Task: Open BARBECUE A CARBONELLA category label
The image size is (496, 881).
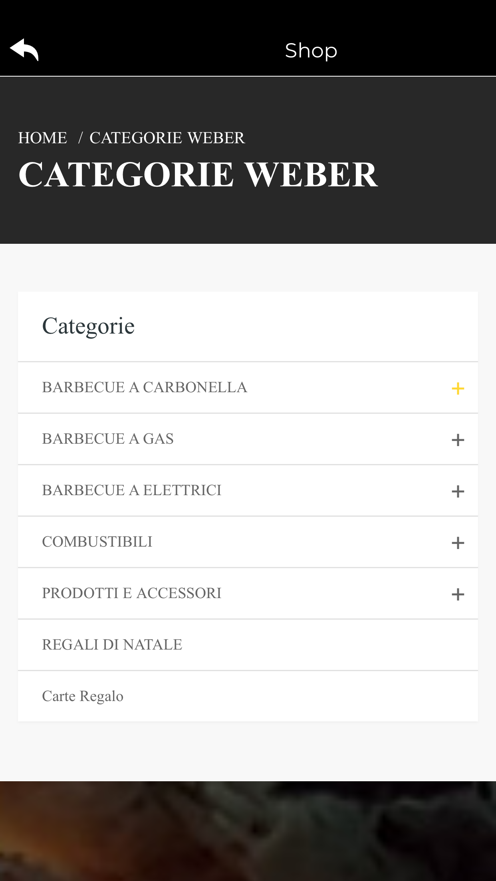Action: 145,387
